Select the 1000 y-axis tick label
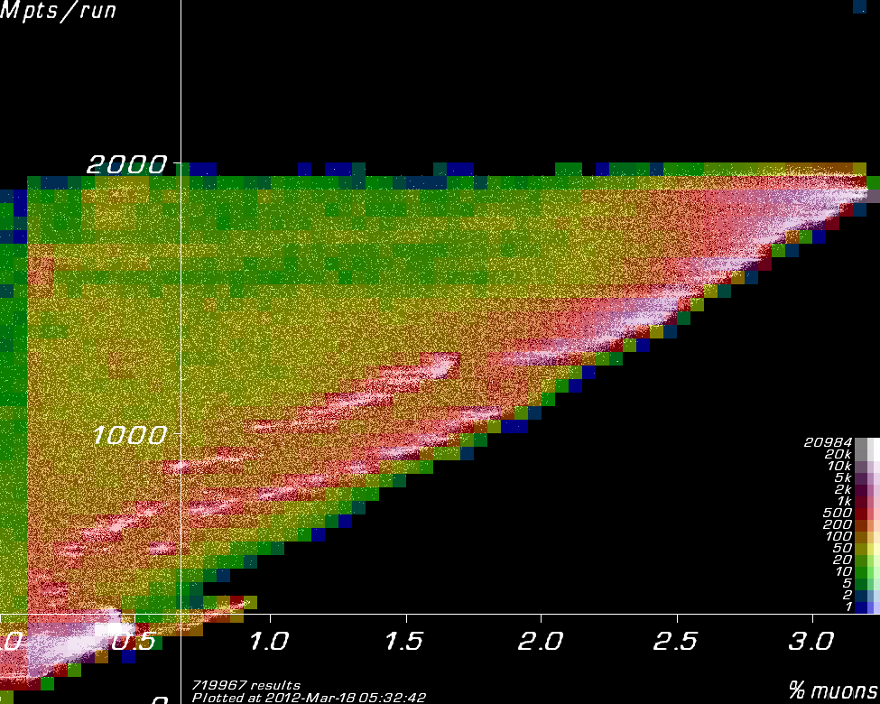Screen dimensions: 880x704 [x=130, y=435]
